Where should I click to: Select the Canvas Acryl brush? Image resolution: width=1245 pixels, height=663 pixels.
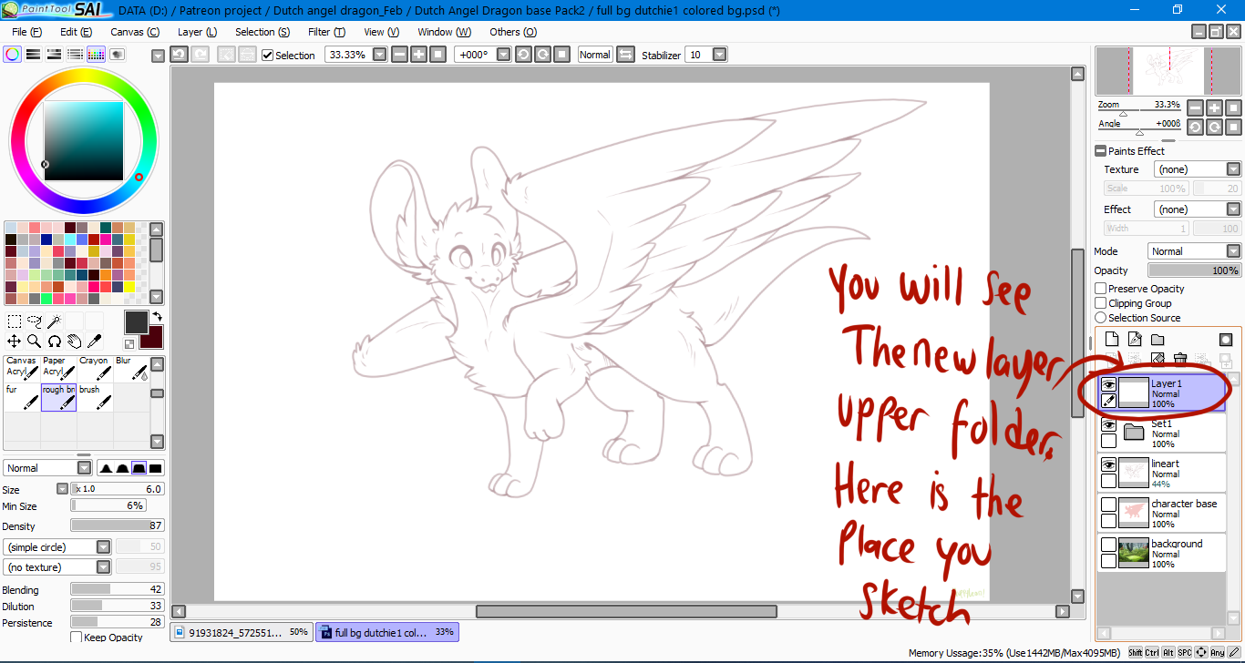tap(22, 368)
